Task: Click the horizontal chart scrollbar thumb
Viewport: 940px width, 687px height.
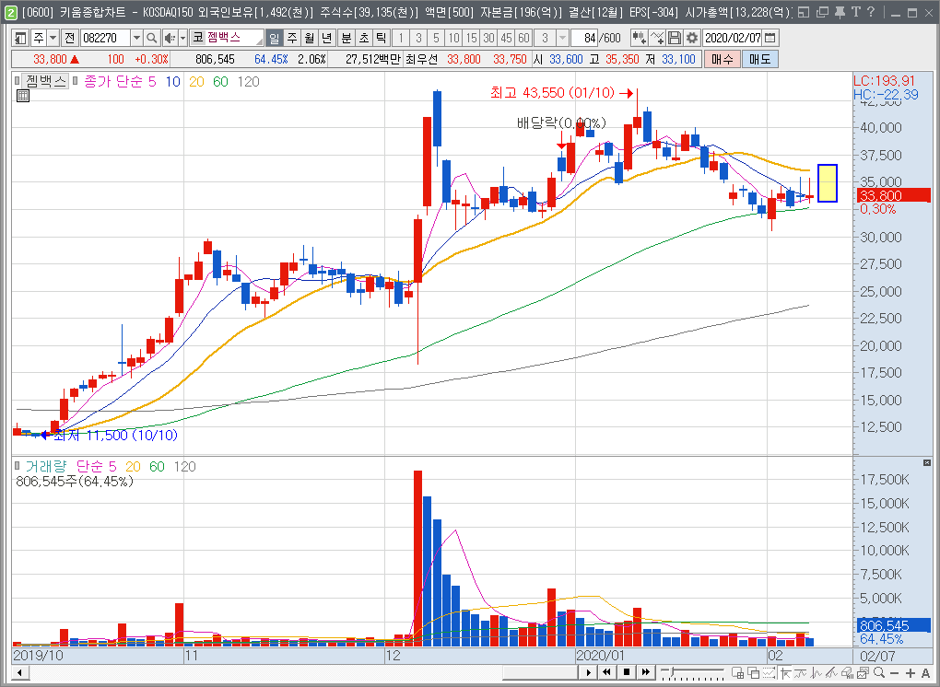Action: 541,672
